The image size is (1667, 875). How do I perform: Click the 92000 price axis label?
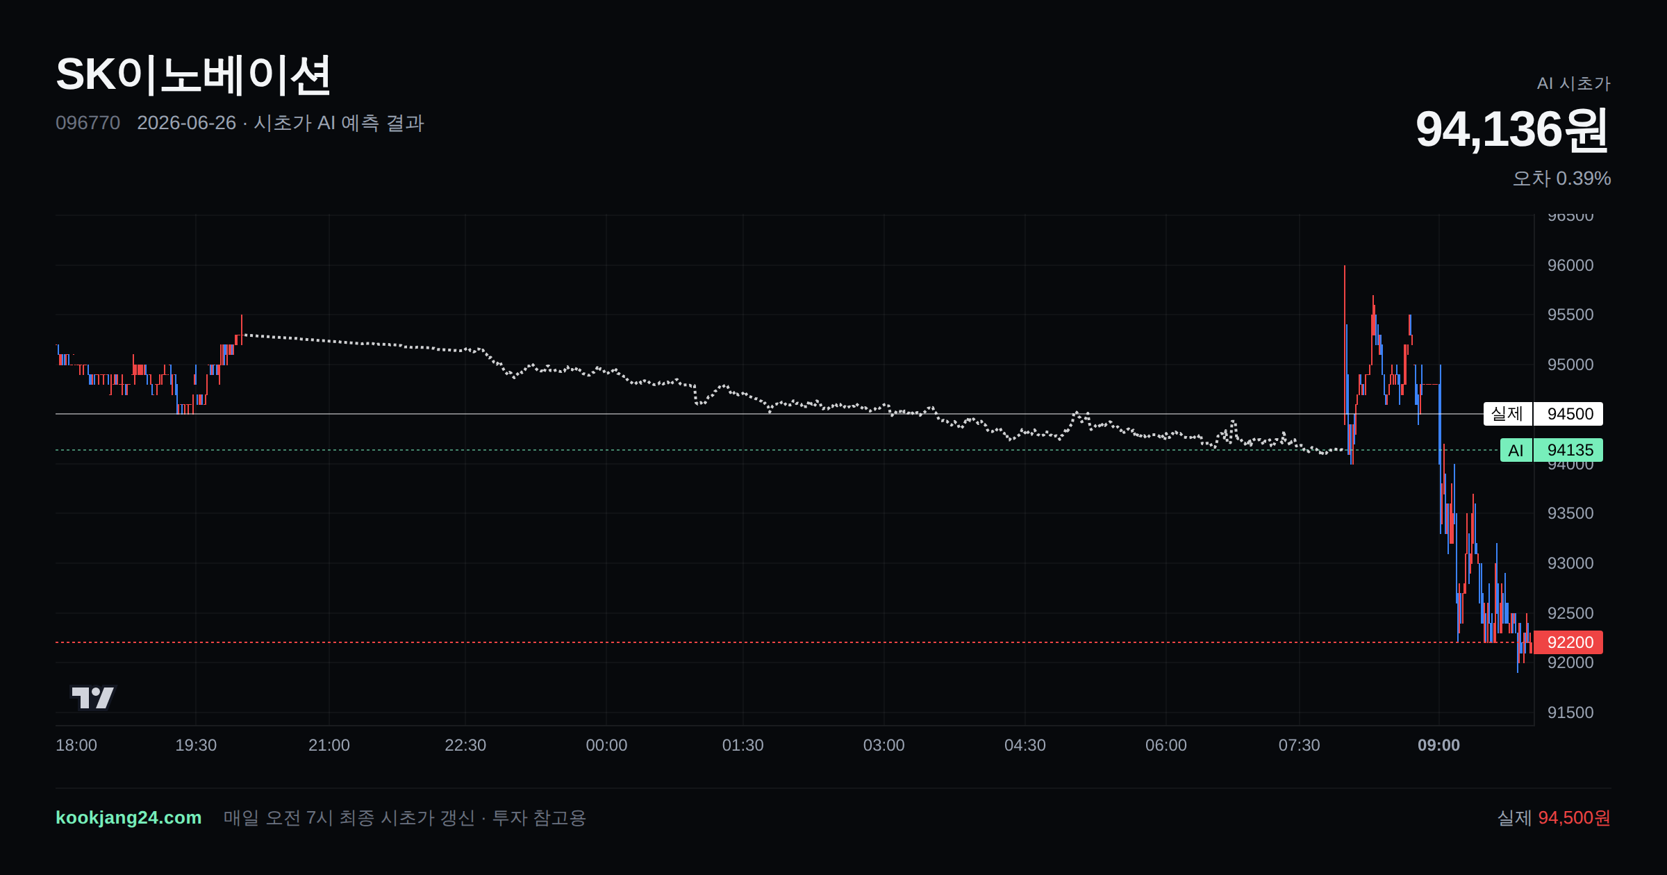pos(1570,662)
